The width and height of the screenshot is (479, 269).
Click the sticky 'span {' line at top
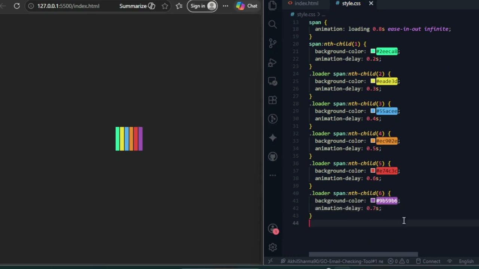[318, 22]
